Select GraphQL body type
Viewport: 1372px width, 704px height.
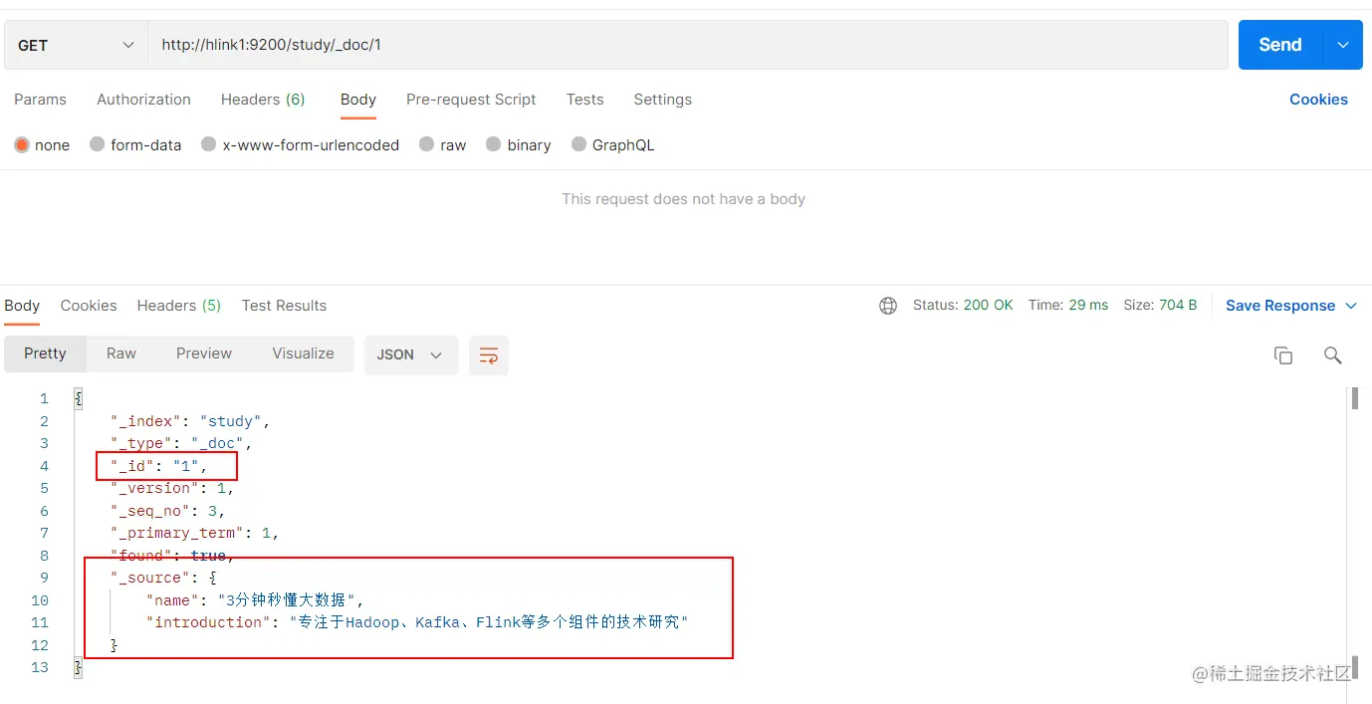coord(579,144)
